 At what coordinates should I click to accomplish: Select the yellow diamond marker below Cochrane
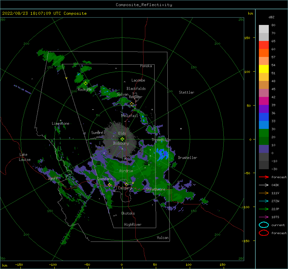[x=110, y=185]
